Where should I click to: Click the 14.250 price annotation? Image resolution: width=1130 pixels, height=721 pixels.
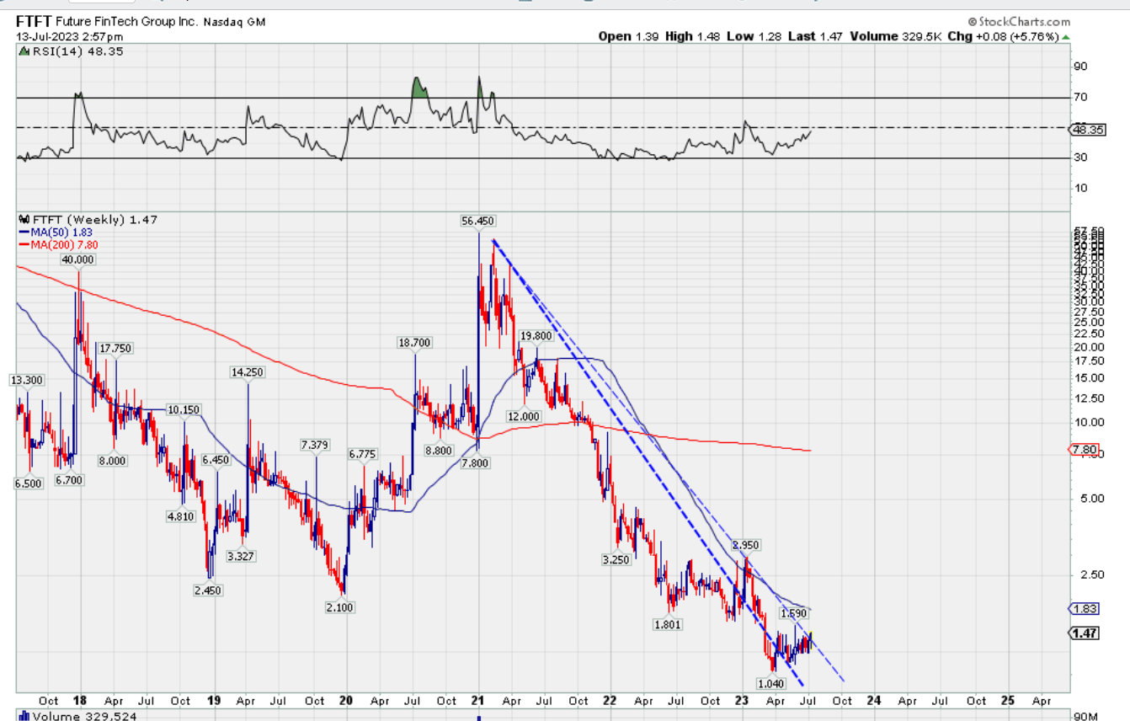coord(248,371)
